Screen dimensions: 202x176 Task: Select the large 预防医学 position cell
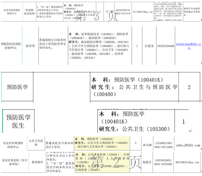pos(17,87)
